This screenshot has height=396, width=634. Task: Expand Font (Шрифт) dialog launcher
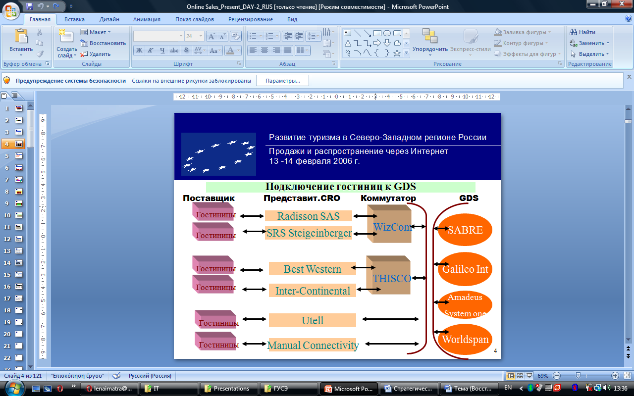click(x=239, y=64)
